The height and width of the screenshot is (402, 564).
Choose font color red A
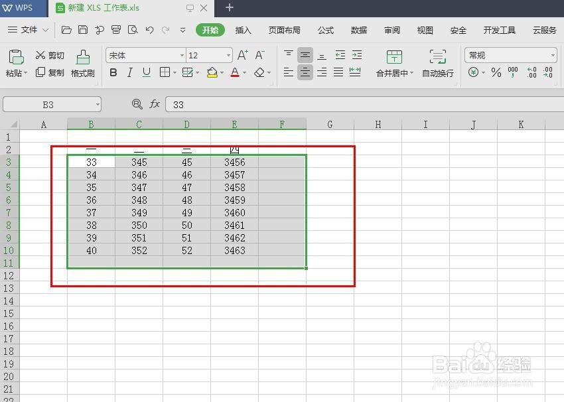coord(235,72)
